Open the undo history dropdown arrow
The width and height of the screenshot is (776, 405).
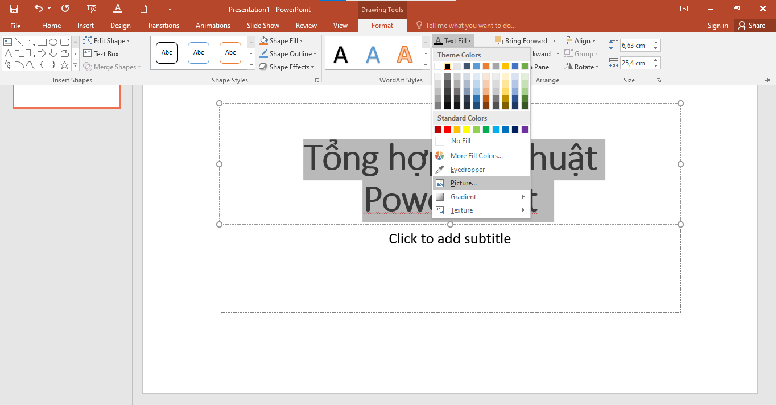tap(49, 9)
